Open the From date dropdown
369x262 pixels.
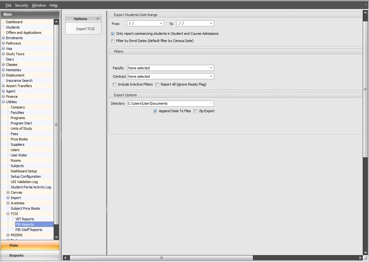pos(161,24)
